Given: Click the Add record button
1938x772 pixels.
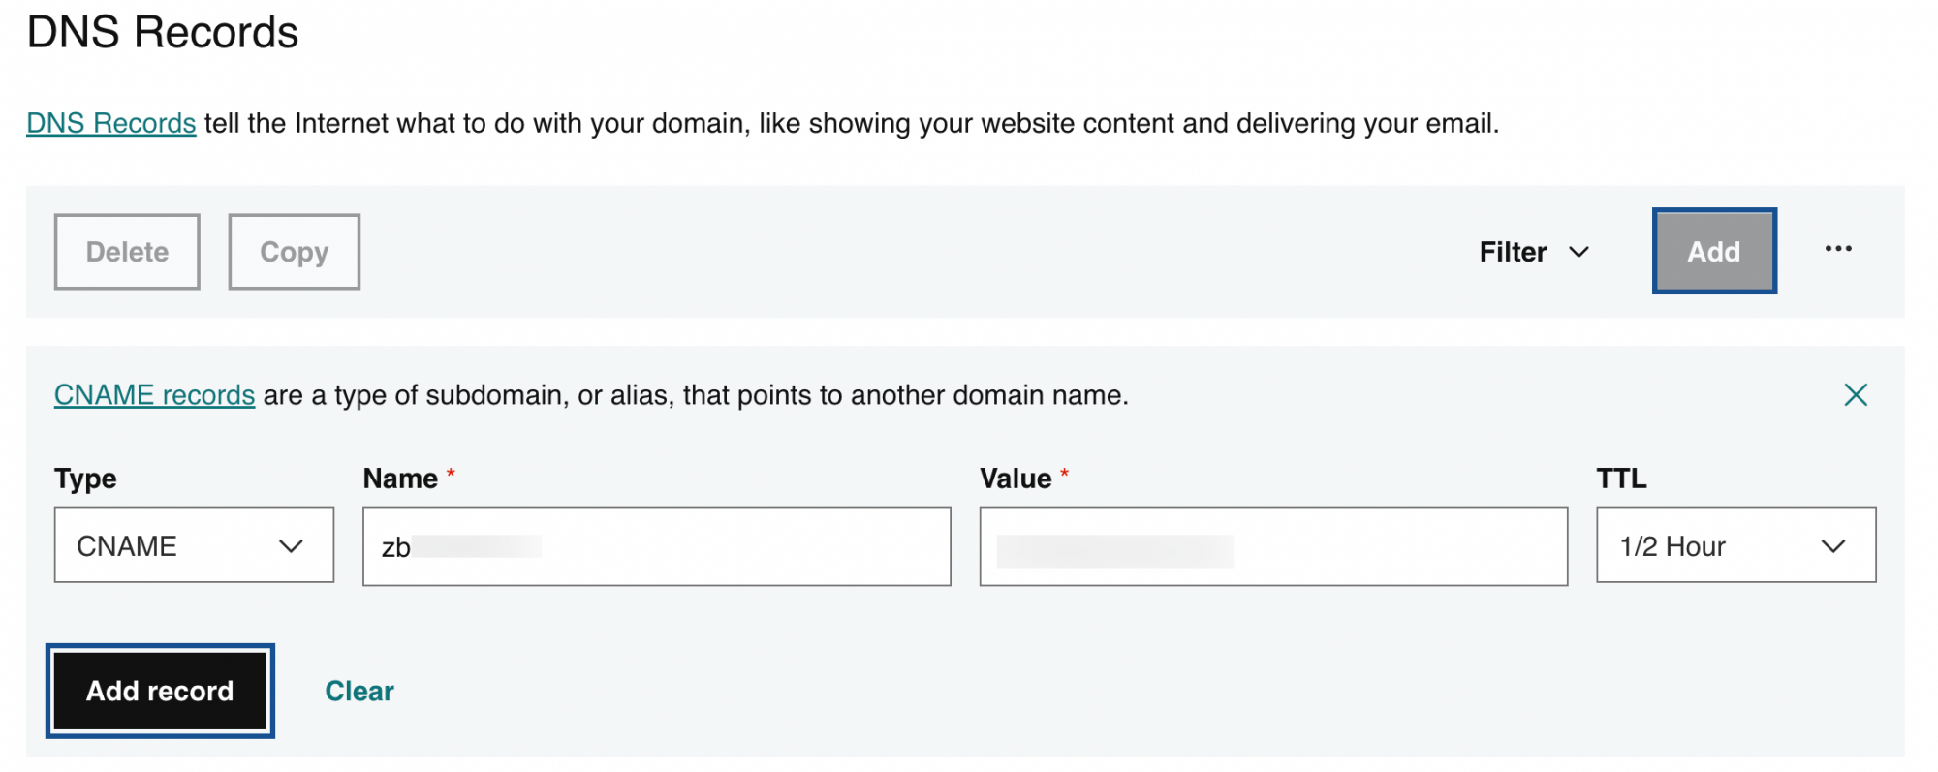Looking at the screenshot, I should point(160,691).
